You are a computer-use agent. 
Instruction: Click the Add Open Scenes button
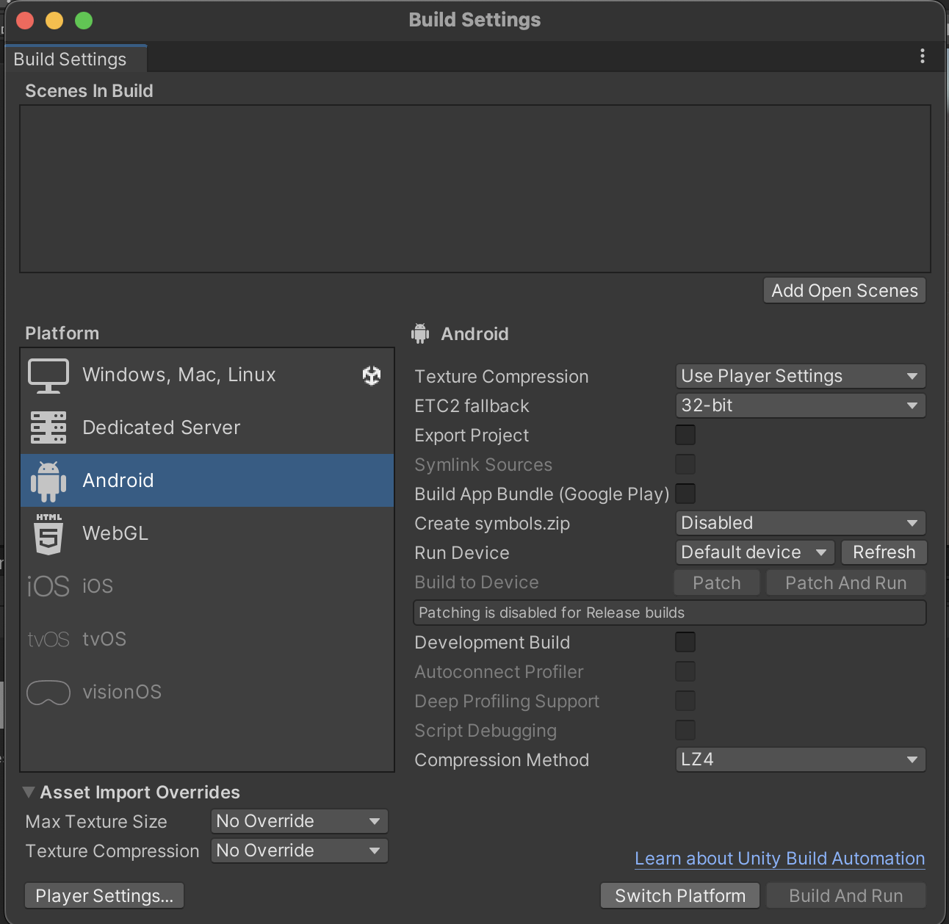[845, 291]
